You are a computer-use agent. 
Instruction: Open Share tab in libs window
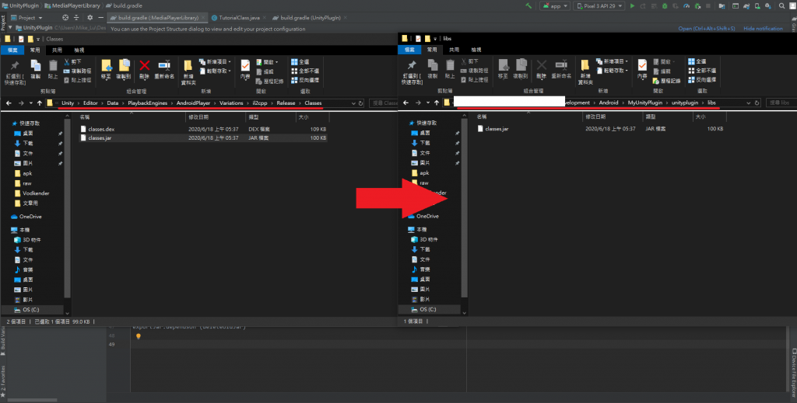(454, 50)
